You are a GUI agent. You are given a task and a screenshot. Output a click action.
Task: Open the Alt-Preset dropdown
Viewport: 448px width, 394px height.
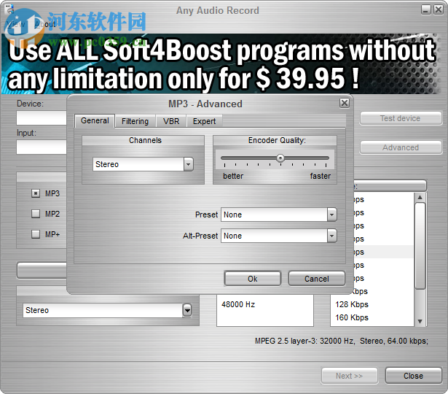(x=331, y=236)
